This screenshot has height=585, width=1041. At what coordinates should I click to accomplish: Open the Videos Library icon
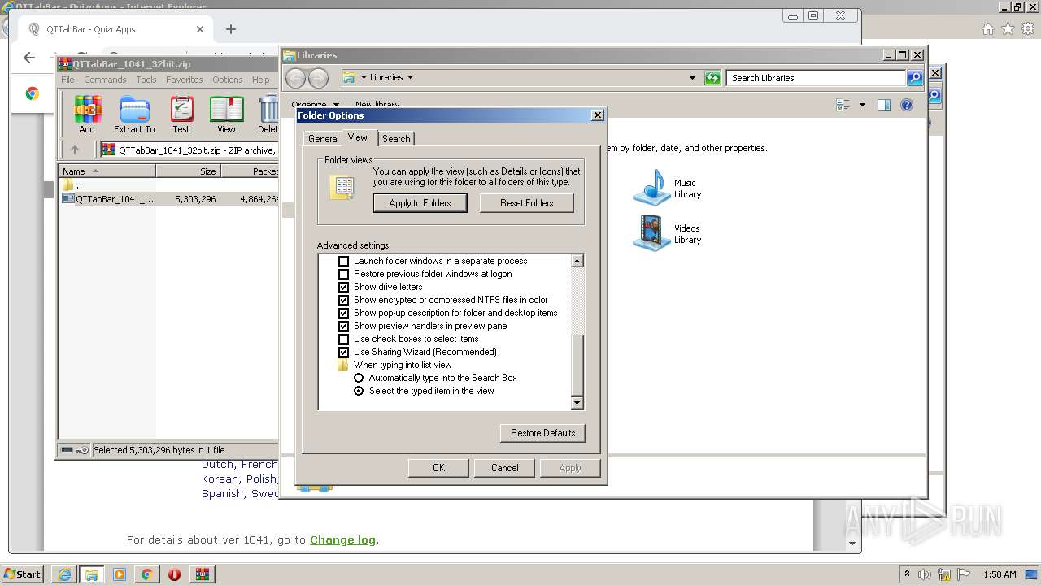651,233
